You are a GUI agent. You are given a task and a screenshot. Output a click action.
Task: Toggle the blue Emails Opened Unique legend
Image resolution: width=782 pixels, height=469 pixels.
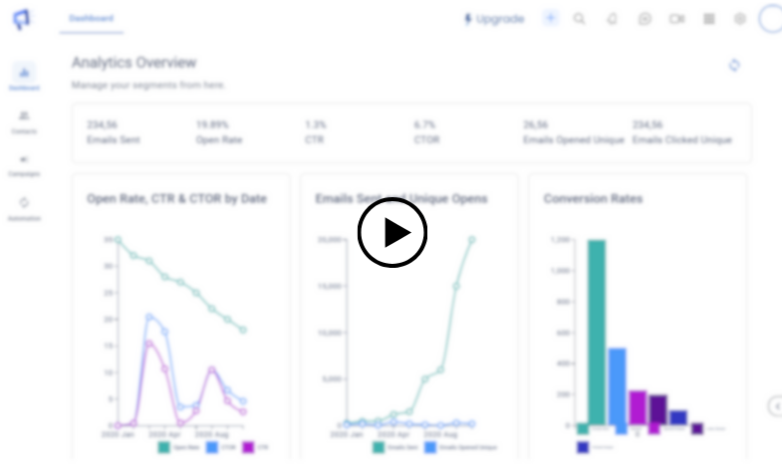(430, 447)
